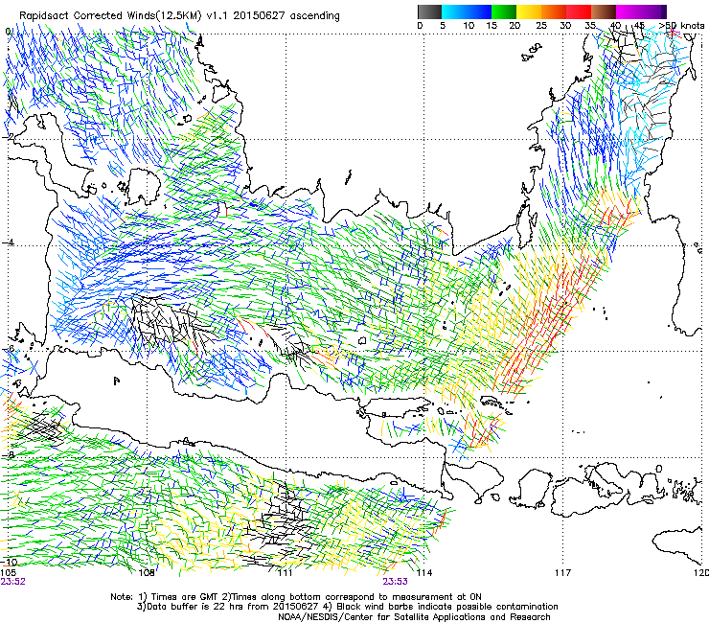Click the legend tick label '10'
The width and height of the screenshot is (709, 623).
469,26
